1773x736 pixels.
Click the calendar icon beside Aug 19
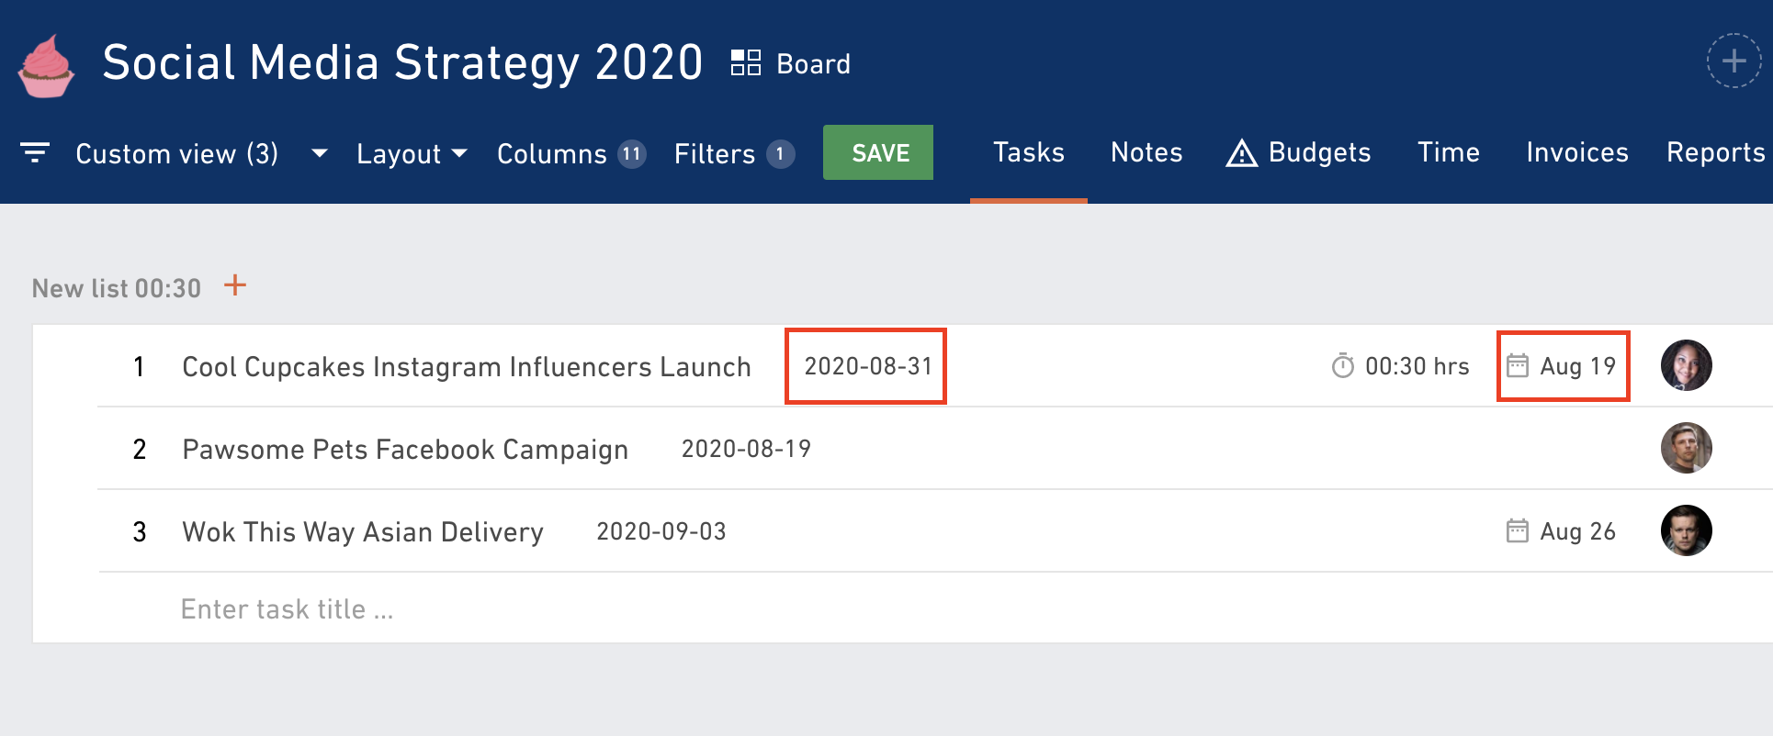[x=1518, y=365]
